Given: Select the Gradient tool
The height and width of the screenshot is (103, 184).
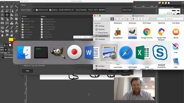Looking at the screenshot, I should [x=2, y=27].
